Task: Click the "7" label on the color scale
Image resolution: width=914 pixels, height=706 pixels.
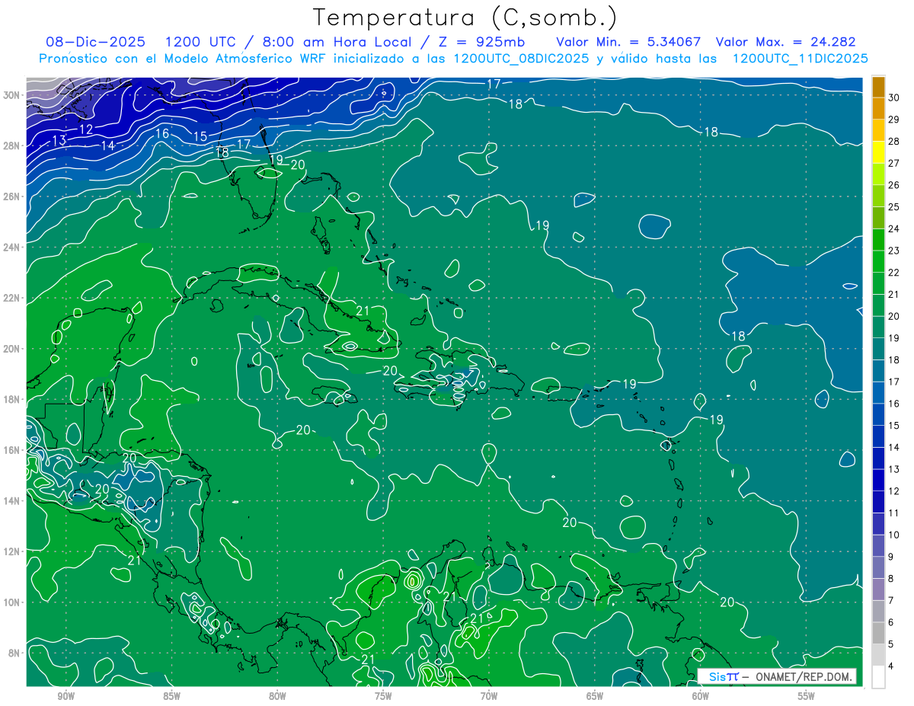Action: (x=892, y=601)
